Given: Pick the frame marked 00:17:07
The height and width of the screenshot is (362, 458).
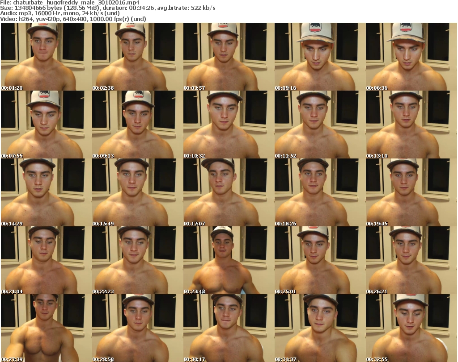Looking at the screenshot, I should 229,192.
